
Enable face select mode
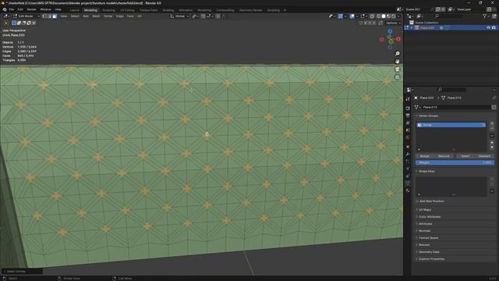pyautogui.click(x=55, y=16)
